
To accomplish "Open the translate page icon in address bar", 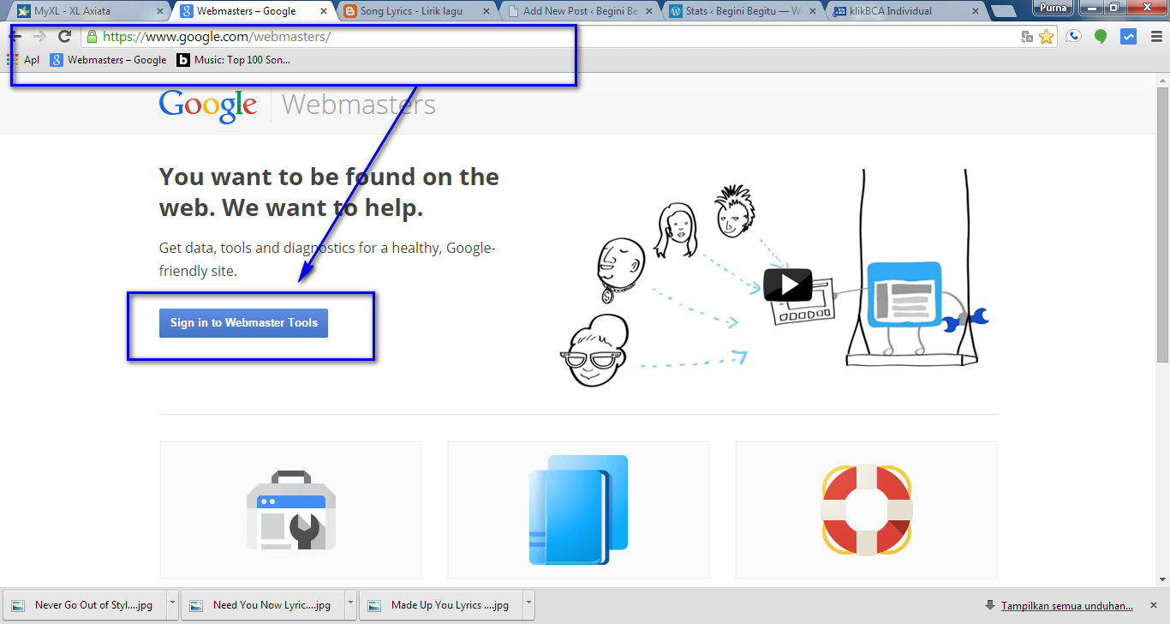I will (1027, 37).
